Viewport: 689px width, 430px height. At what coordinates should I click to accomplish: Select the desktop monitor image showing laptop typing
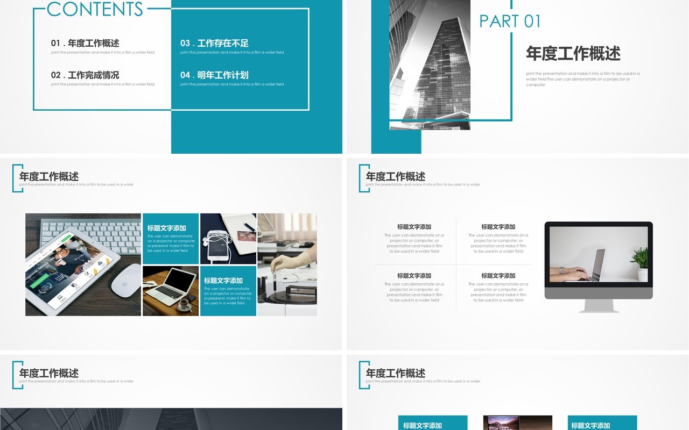click(599, 267)
